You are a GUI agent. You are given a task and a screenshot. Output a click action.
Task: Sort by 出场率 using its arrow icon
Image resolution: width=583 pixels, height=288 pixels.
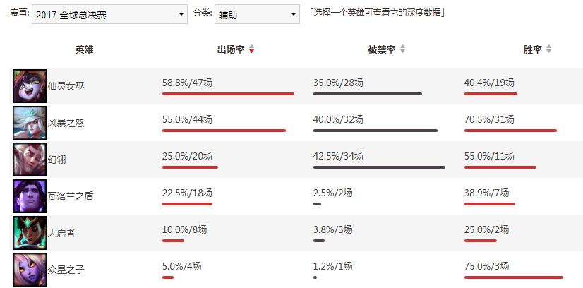pyautogui.click(x=252, y=49)
